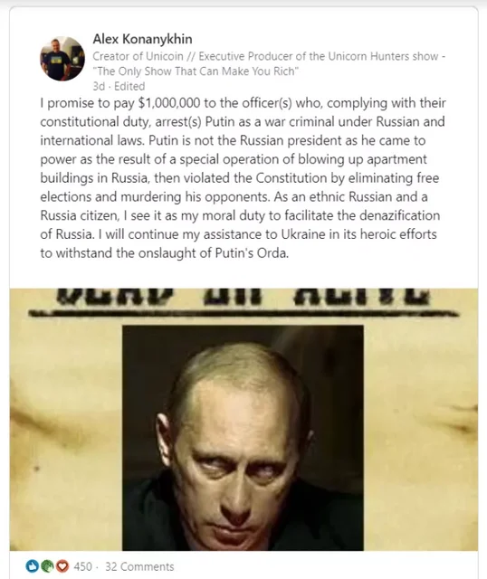Viewport: 487px width, 579px height.
Task: Click the red Love heart reaction icon
Action: (62, 565)
